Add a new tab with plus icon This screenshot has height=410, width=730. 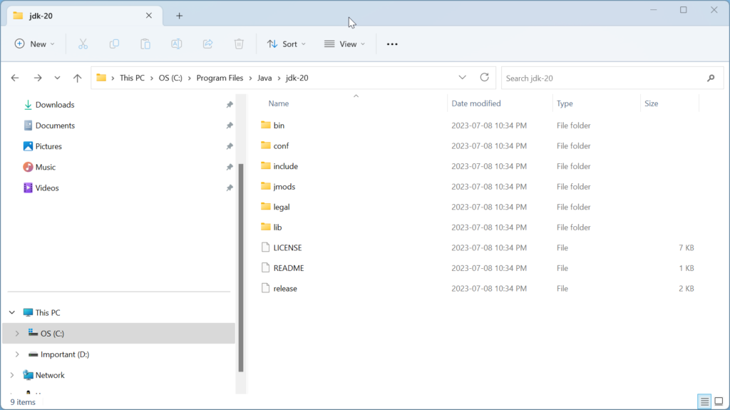pyautogui.click(x=179, y=16)
